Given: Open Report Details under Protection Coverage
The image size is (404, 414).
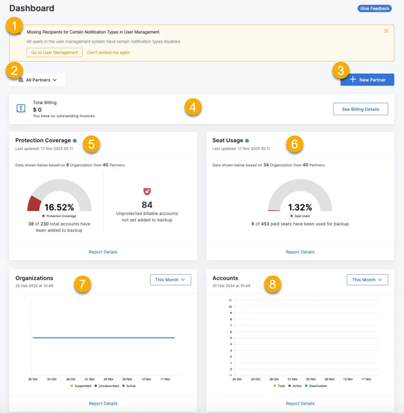Looking at the screenshot, I should tap(103, 252).
